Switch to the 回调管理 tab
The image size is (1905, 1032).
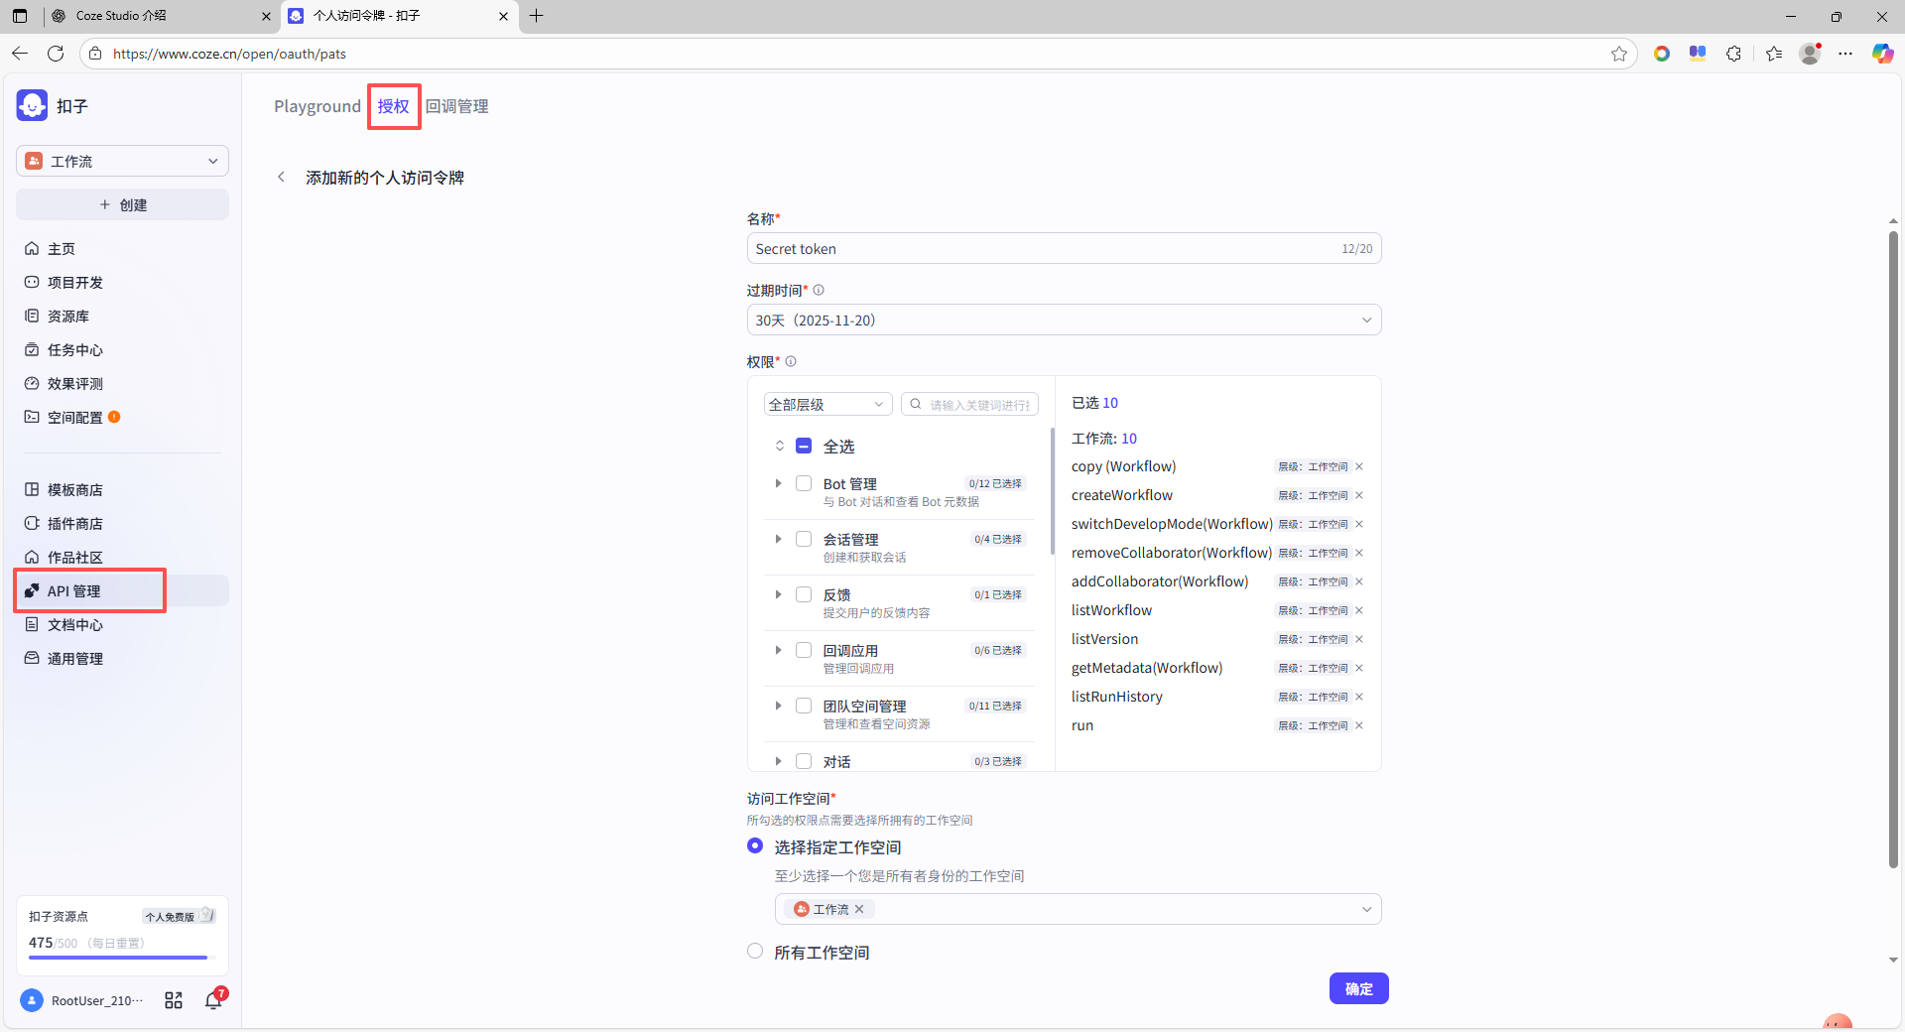pos(456,106)
